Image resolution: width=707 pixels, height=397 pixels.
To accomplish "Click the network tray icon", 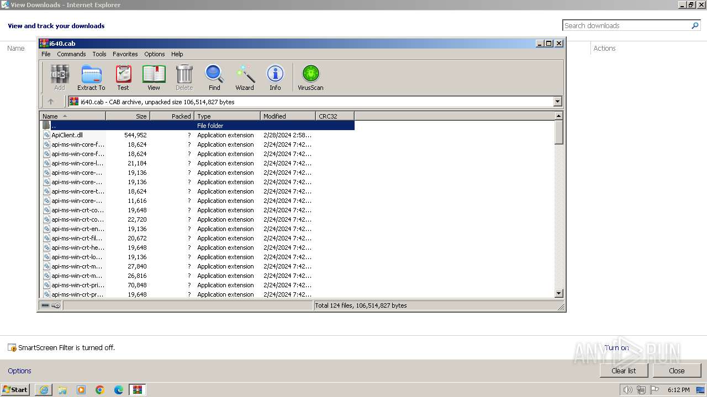I will click(x=641, y=390).
